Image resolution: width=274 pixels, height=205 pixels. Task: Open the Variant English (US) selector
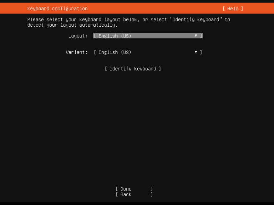pyautogui.click(x=148, y=52)
